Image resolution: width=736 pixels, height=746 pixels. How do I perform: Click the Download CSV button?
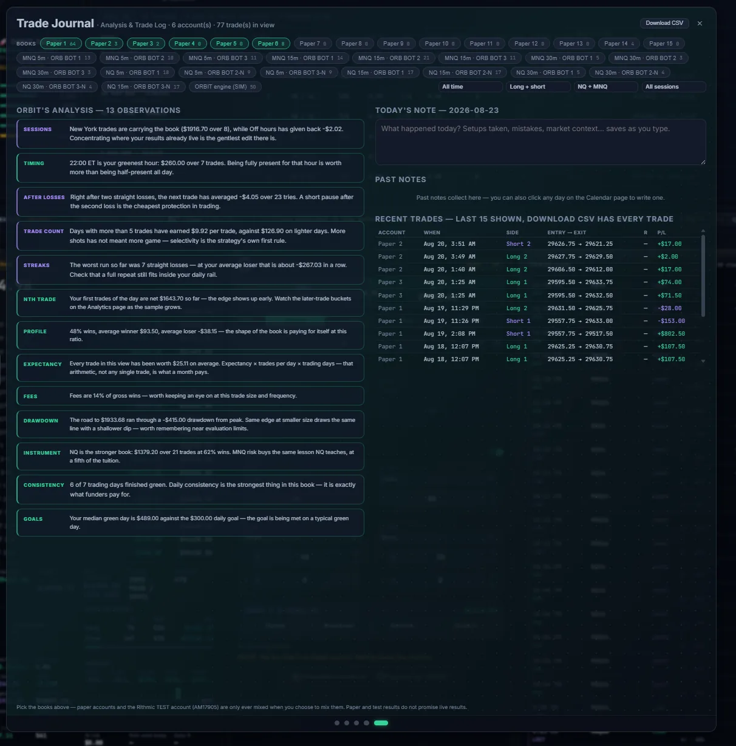pyautogui.click(x=664, y=23)
